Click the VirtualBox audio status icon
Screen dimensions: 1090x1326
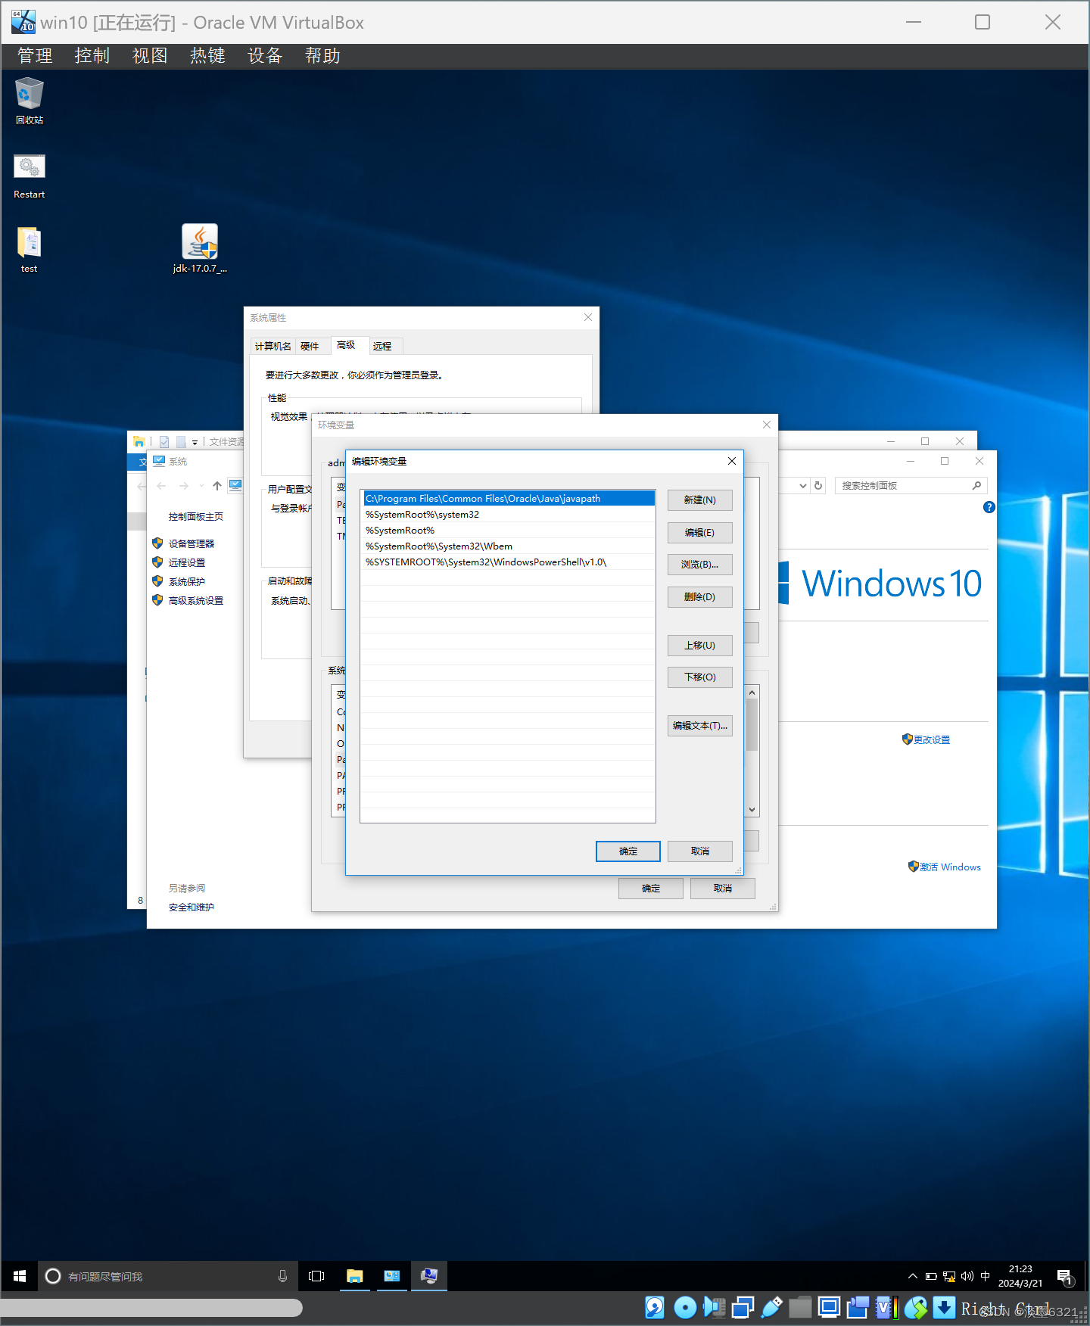tap(714, 1307)
